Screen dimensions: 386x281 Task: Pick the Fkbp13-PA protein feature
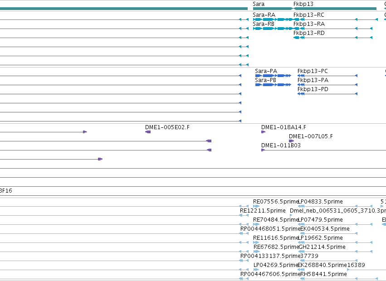coord(313,80)
